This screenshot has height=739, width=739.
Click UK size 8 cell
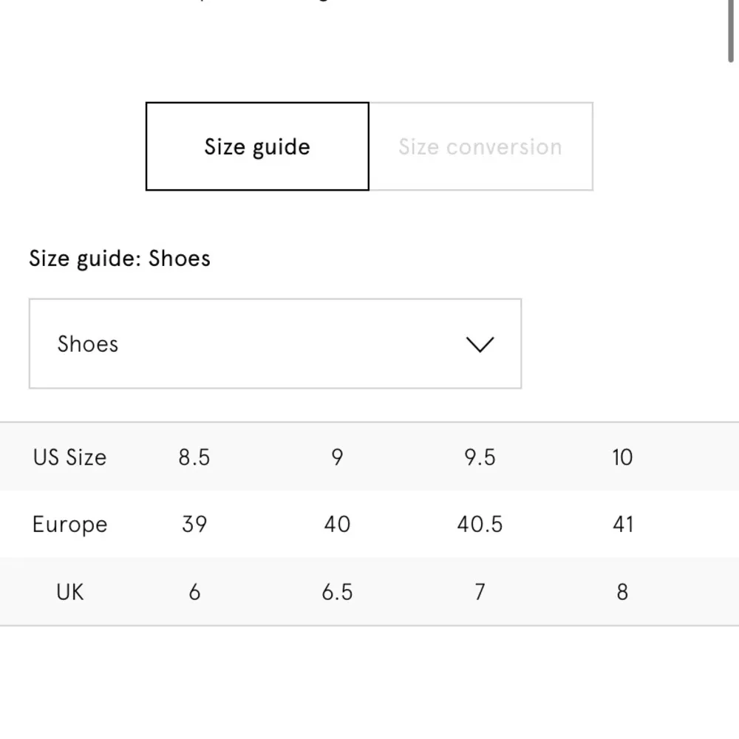click(x=622, y=592)
